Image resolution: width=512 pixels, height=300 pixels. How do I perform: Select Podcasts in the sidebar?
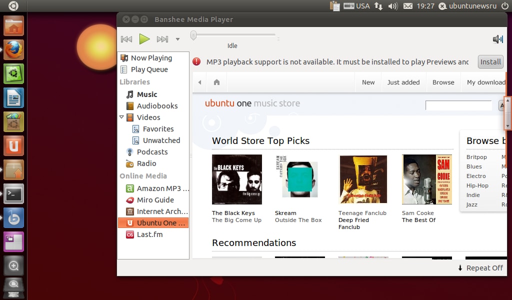click(x=153, y=152)
